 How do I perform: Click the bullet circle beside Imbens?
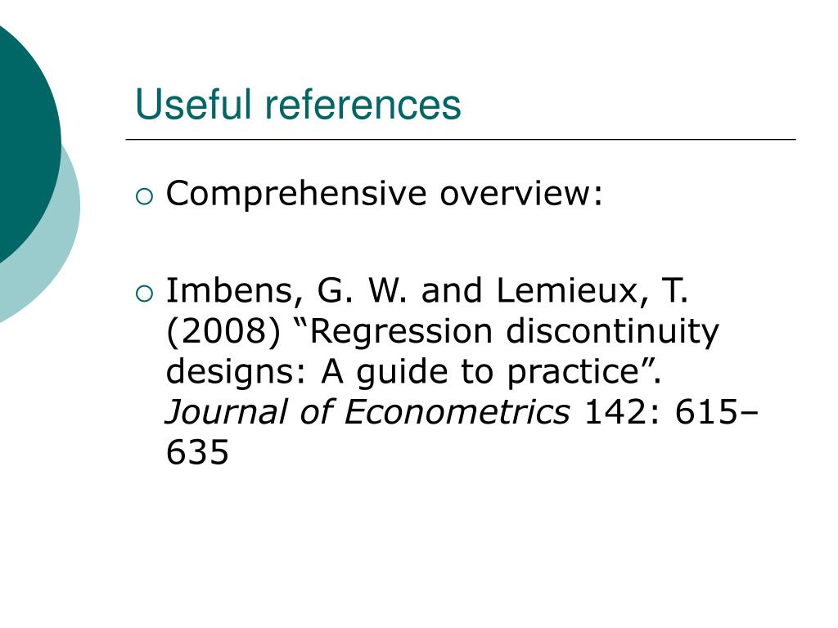[x=144, y=294]
